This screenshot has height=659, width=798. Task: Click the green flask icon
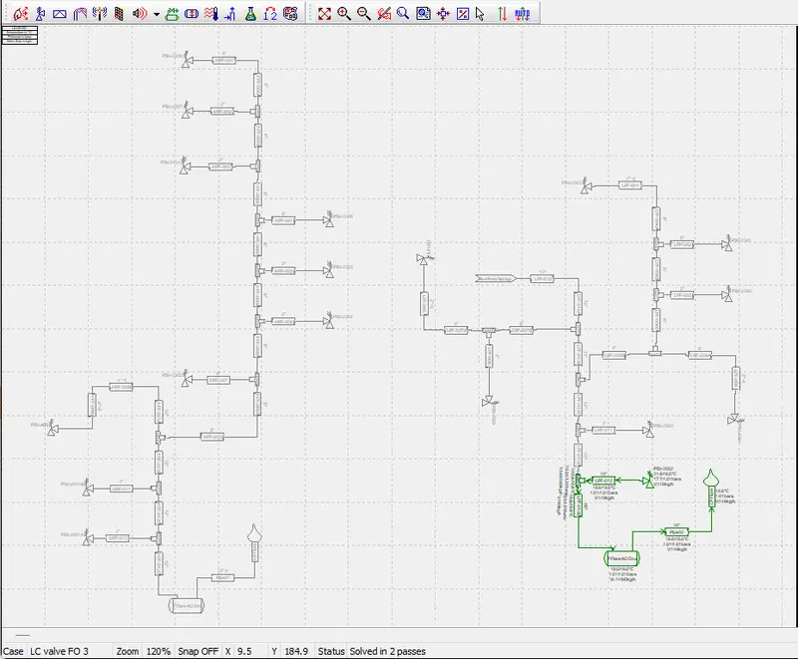click(250, 14)
